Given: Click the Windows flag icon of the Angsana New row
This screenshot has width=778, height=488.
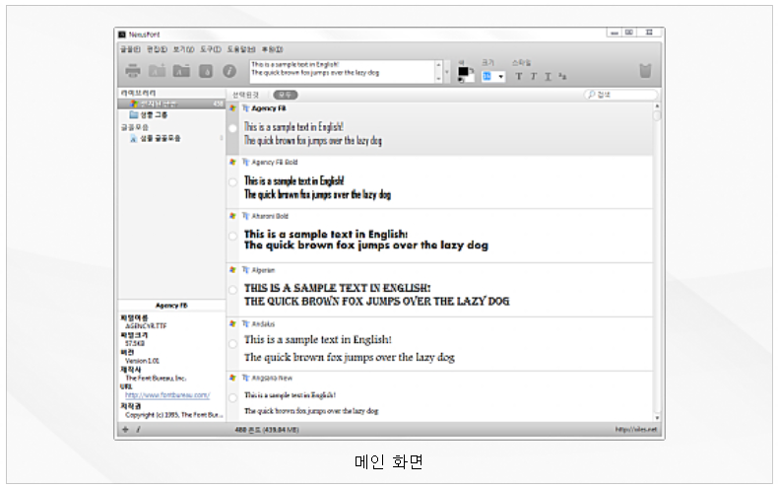Looking at the screenshot, I should [x=232, y=378].
